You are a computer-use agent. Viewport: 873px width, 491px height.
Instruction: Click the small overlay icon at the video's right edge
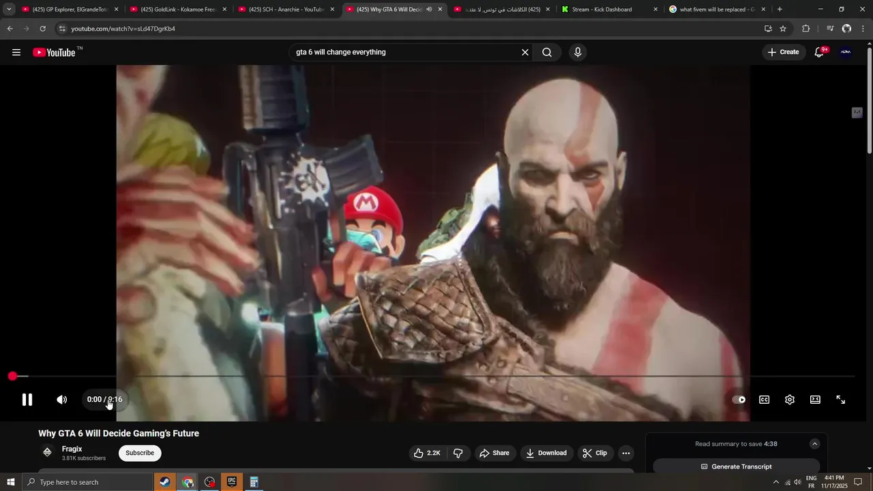[x=857, y=113]
